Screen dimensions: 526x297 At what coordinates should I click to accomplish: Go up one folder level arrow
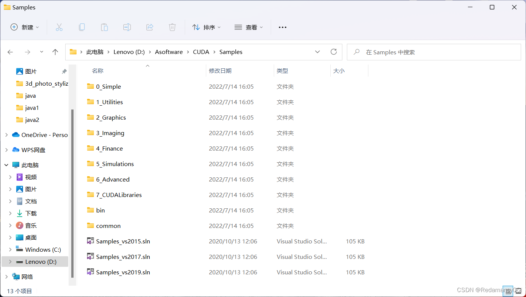(55, 52)
